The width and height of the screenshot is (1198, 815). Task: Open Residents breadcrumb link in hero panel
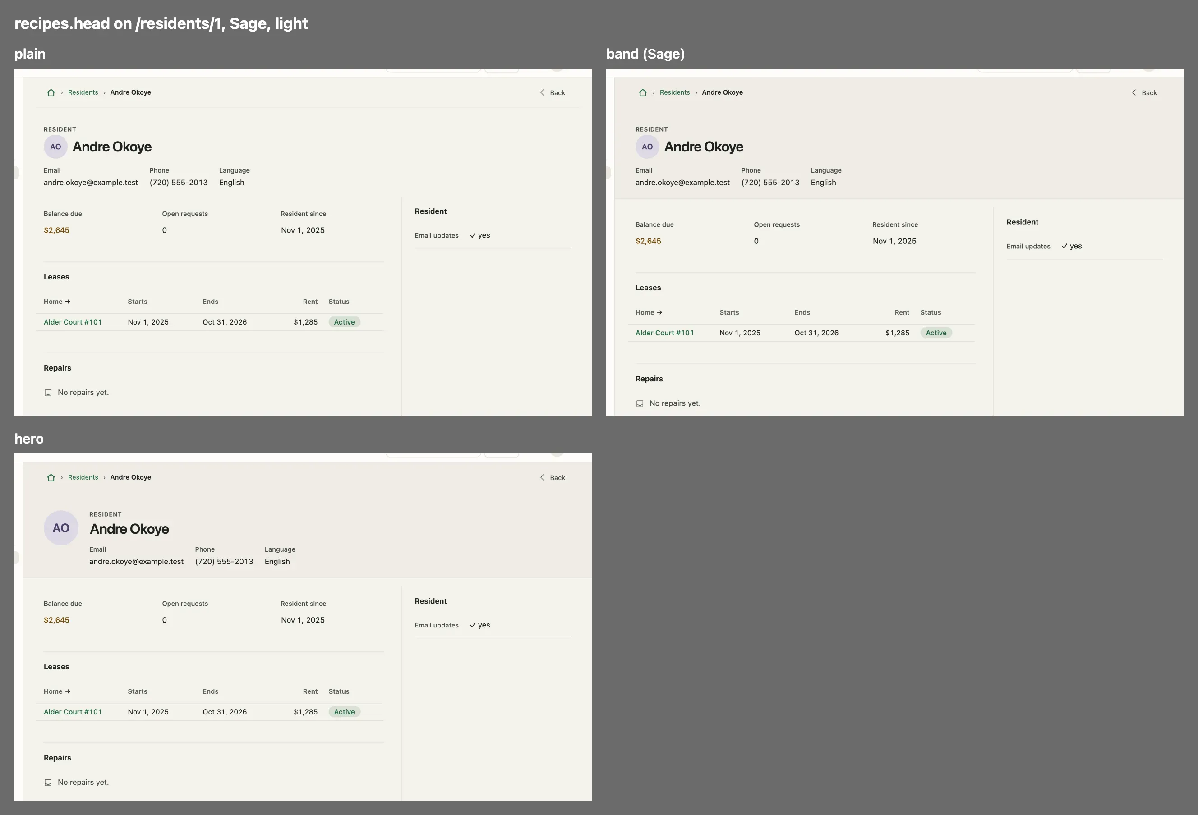83,477
